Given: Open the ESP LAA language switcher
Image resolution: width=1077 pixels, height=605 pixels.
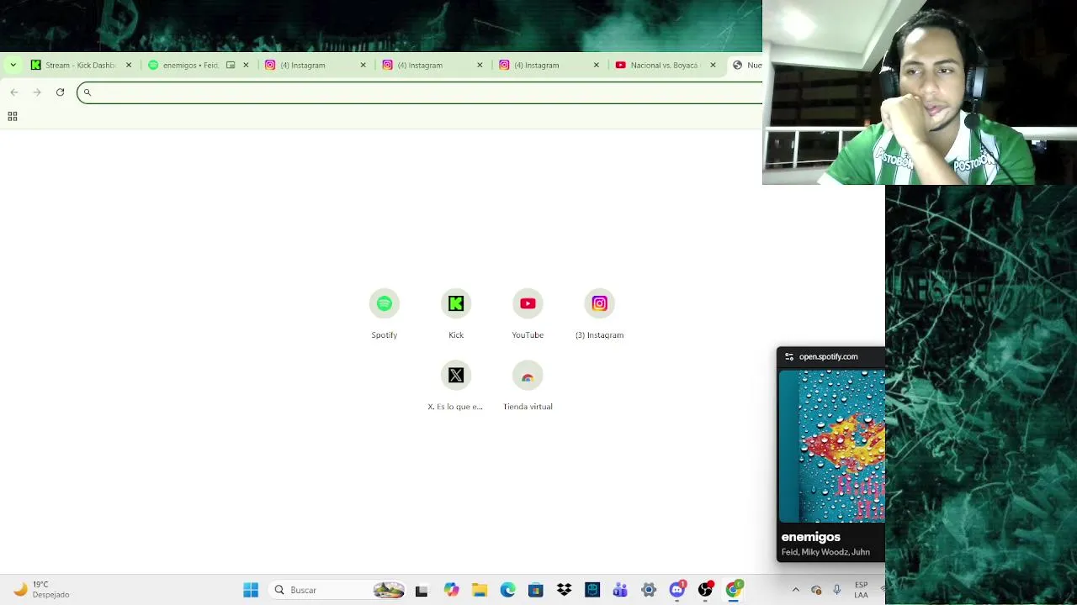Looking at the screenshot, I should coord(861,590).
